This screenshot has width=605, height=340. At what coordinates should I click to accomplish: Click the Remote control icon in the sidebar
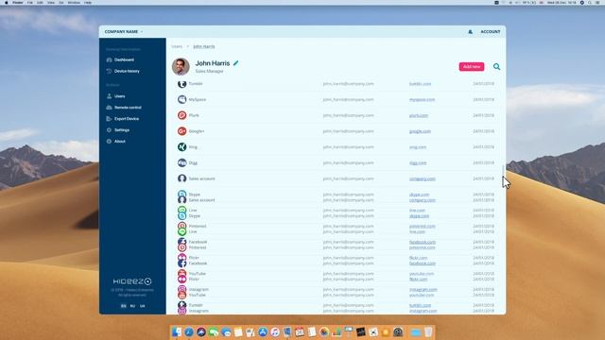(x=110, y=107)
